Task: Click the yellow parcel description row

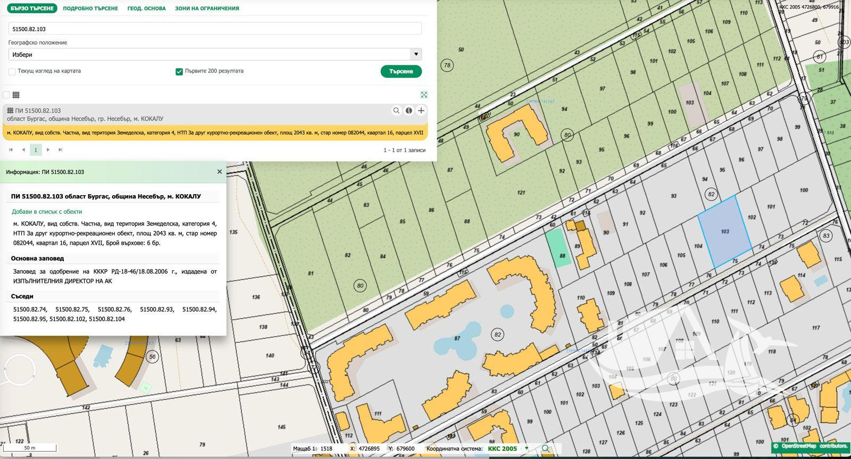Action: (x=215, y=132)
